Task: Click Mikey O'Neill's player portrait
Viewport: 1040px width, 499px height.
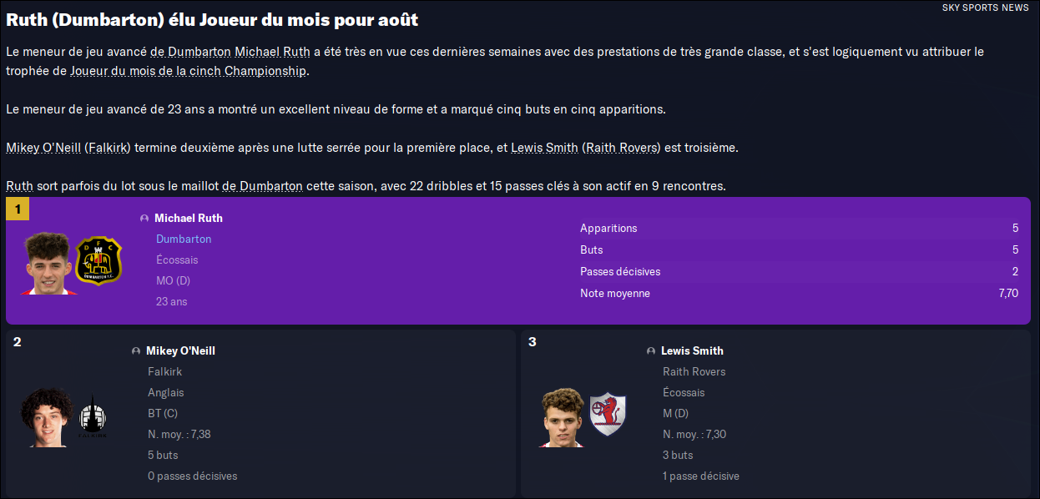Action: [47, 417]
